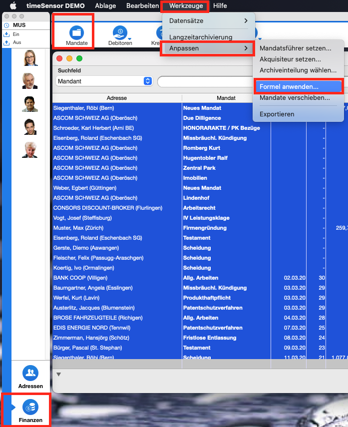Select the dark-haired man in green shirt avatar

[30, 104]
